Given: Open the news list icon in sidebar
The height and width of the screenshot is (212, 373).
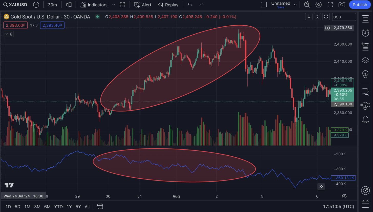Looking at the screenshot, I should click(365, 46).
